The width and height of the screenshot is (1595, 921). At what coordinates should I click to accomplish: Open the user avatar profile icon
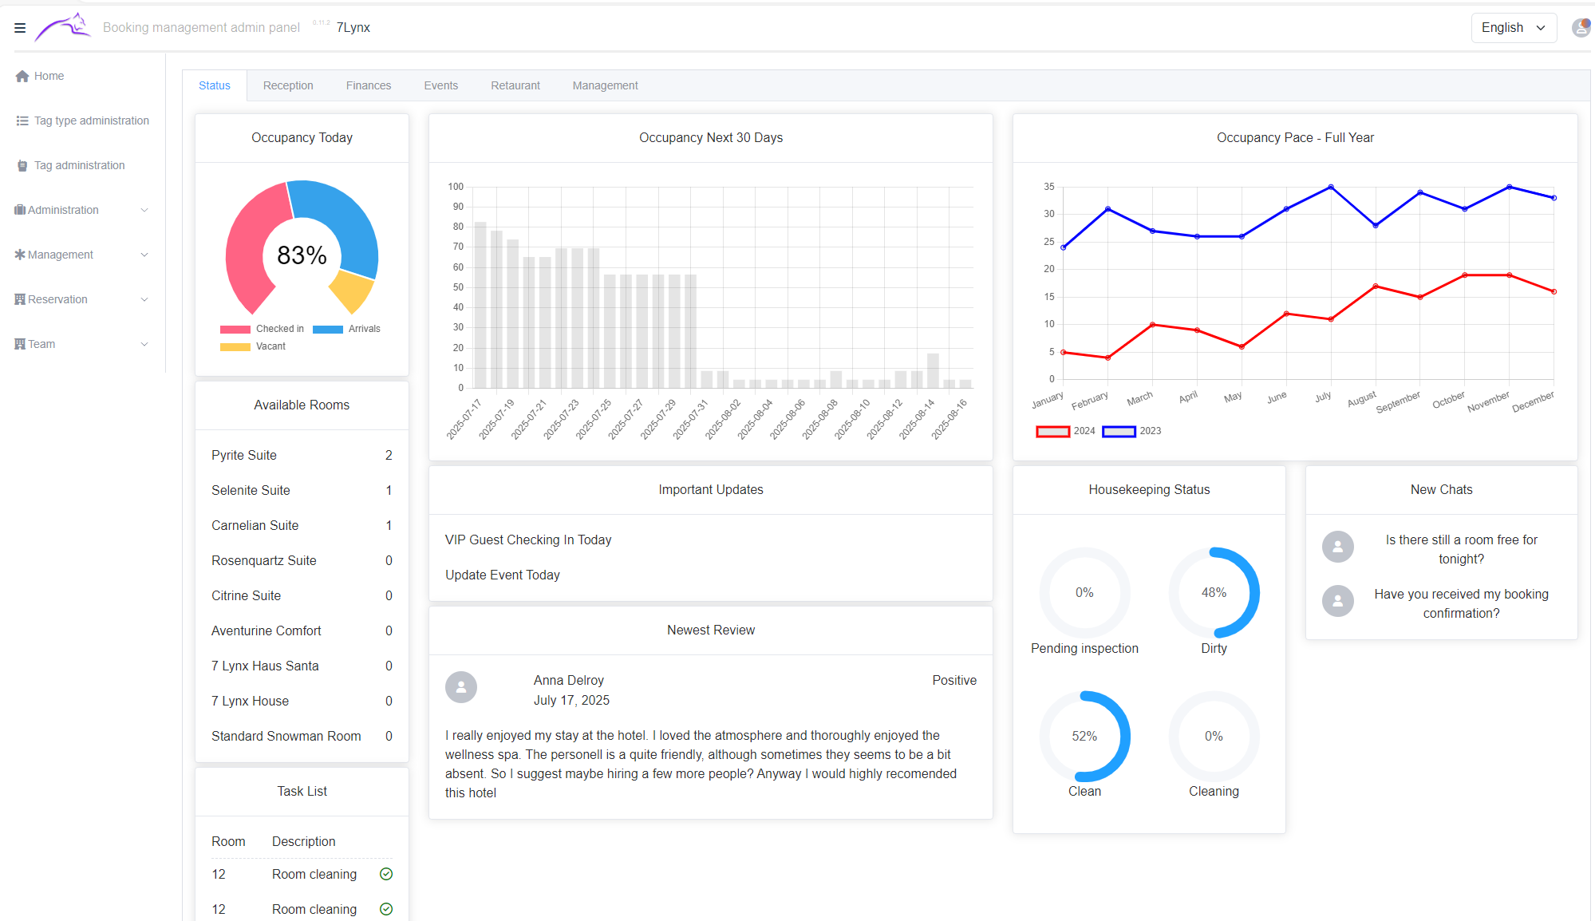point(1580,28)
